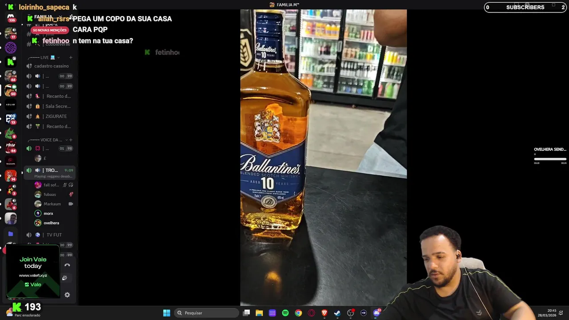Open Opera browser taskbar icon
This screenshot has width=569, height=320.
coord(312,313)
